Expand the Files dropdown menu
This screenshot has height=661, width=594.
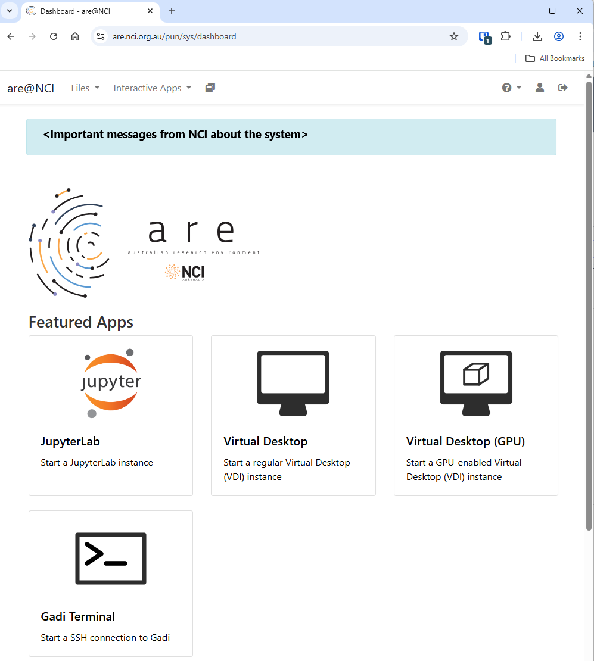[x=85, y=88]
